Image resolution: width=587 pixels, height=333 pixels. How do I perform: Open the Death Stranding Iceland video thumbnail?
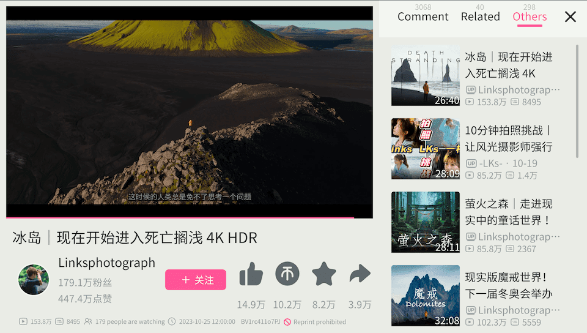pos(426,75)
